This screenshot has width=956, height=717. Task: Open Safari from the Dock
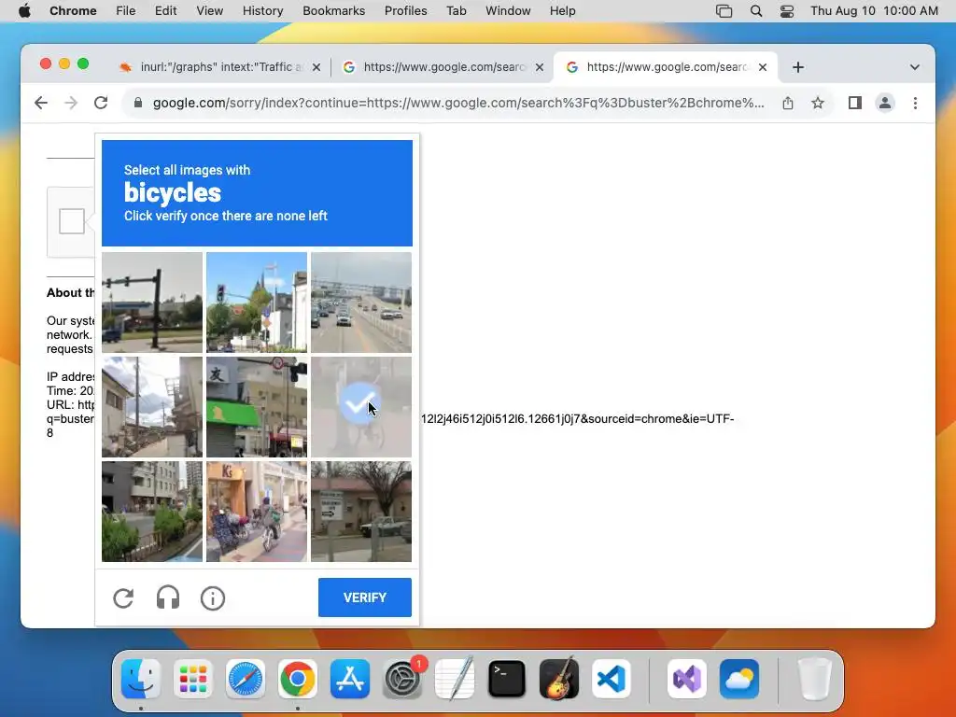pyautogui.click(x=246, y=679)
